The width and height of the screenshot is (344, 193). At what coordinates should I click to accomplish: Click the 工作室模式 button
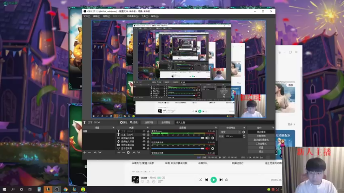point(261,144)
